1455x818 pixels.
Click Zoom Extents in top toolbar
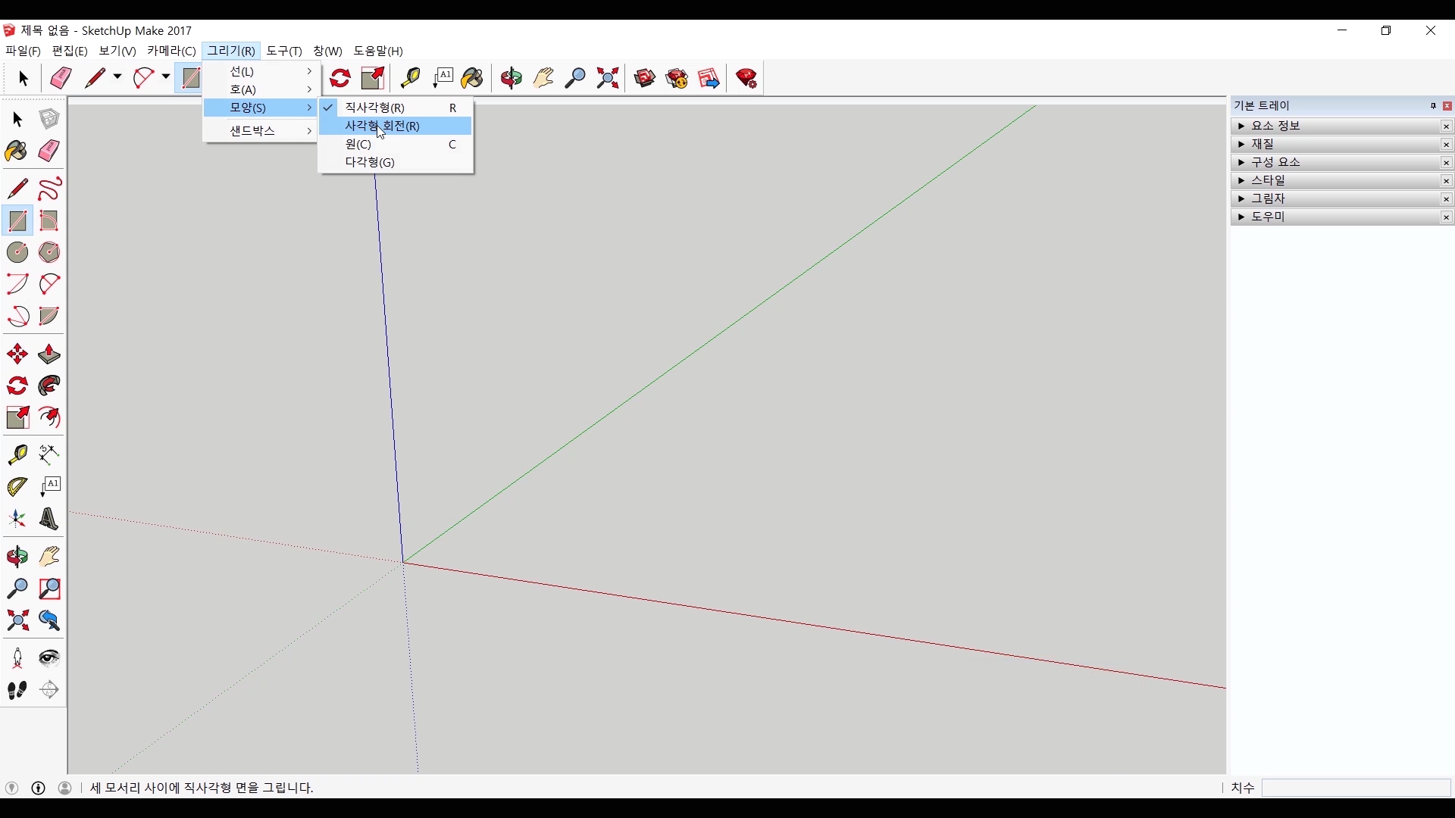pyautogui.click(x=608, y=78)
